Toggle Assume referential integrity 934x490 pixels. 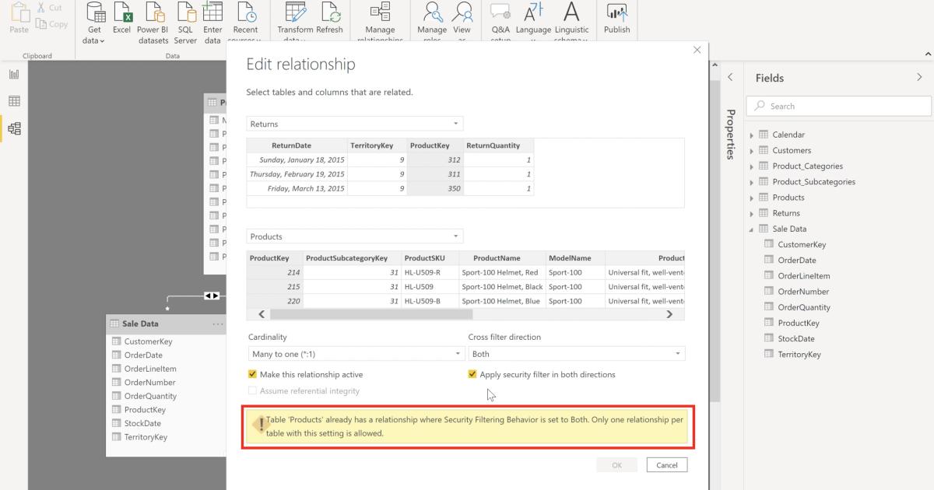252,391
